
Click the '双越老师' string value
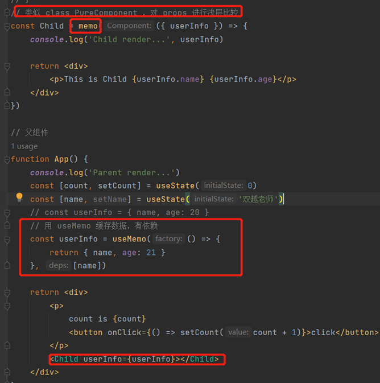coord(258,199)
